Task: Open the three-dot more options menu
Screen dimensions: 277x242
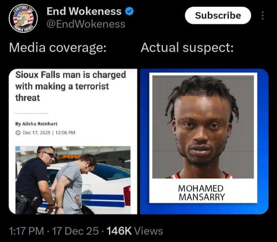Action: click(263, 15)
